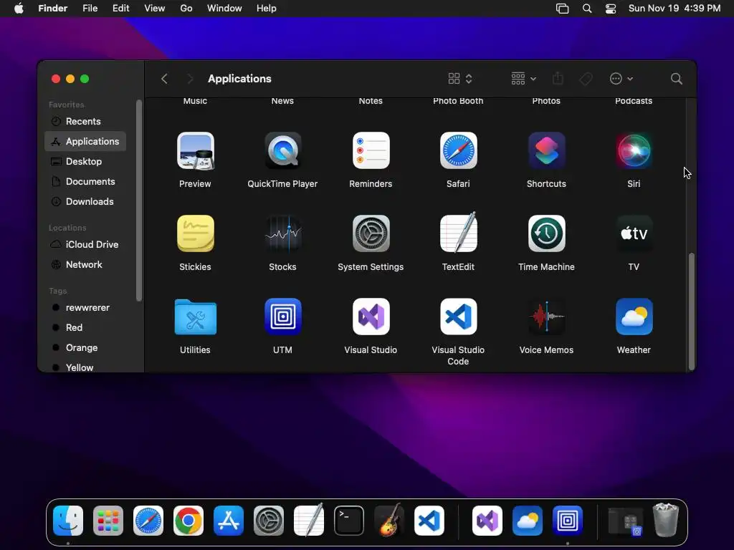734x550 pixels.
Task: Open the Action ellipsis menu dropdown
Action: [621, 79]
